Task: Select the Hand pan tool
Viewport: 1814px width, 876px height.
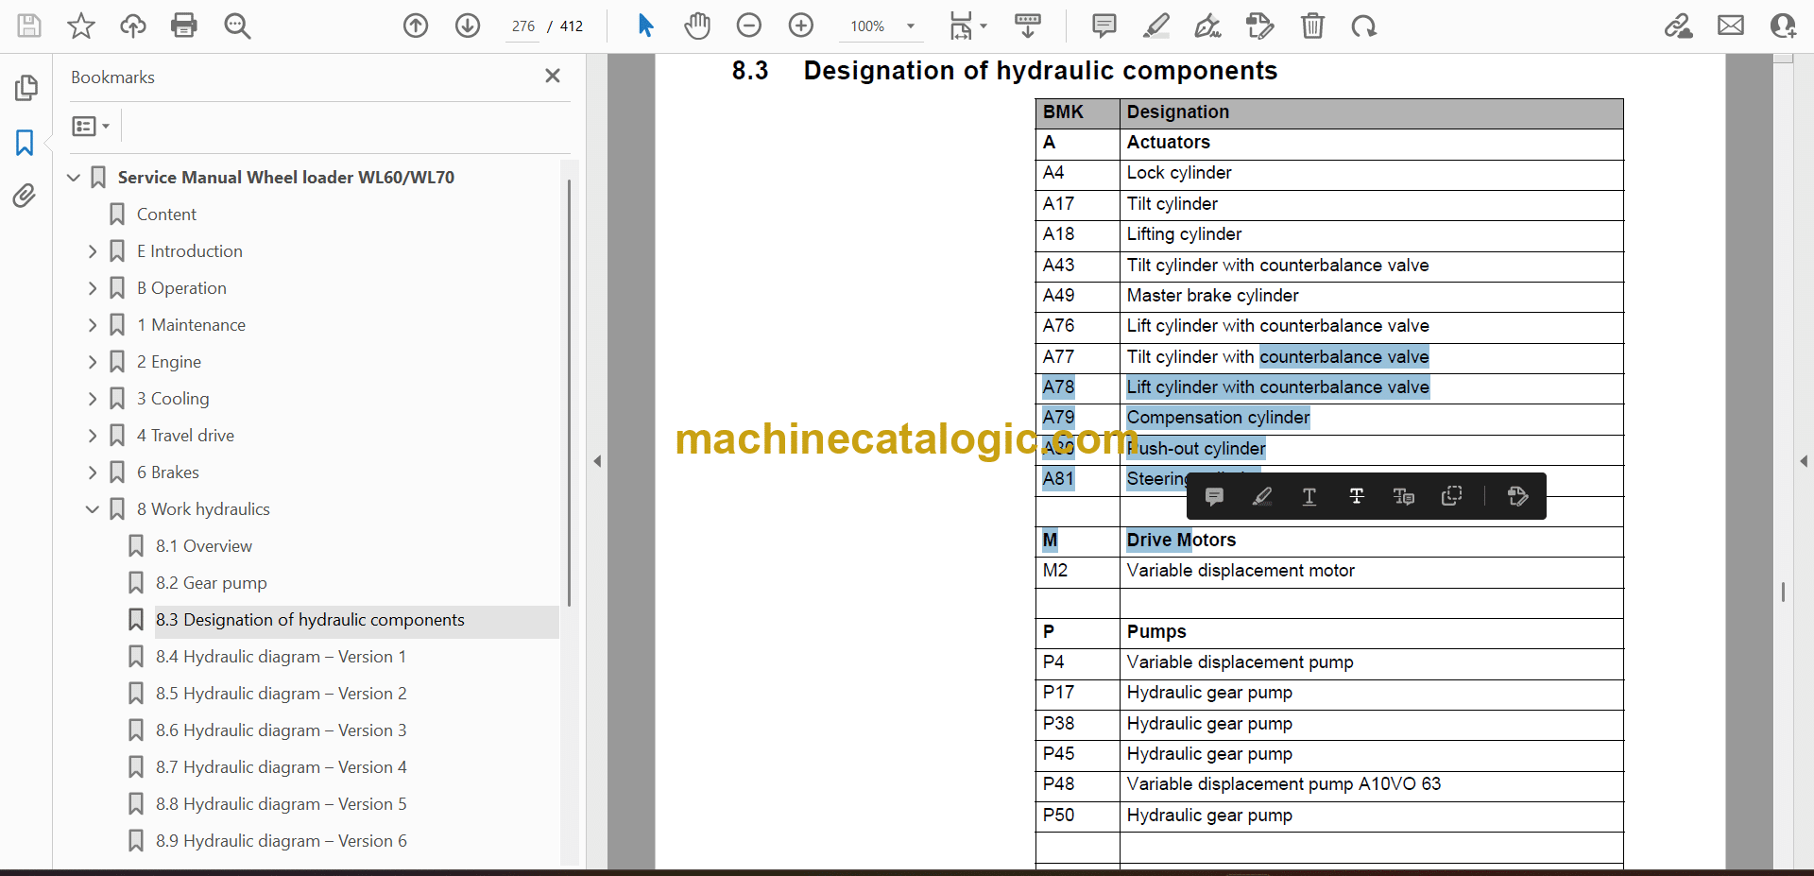Action: (x=697, y=26)
